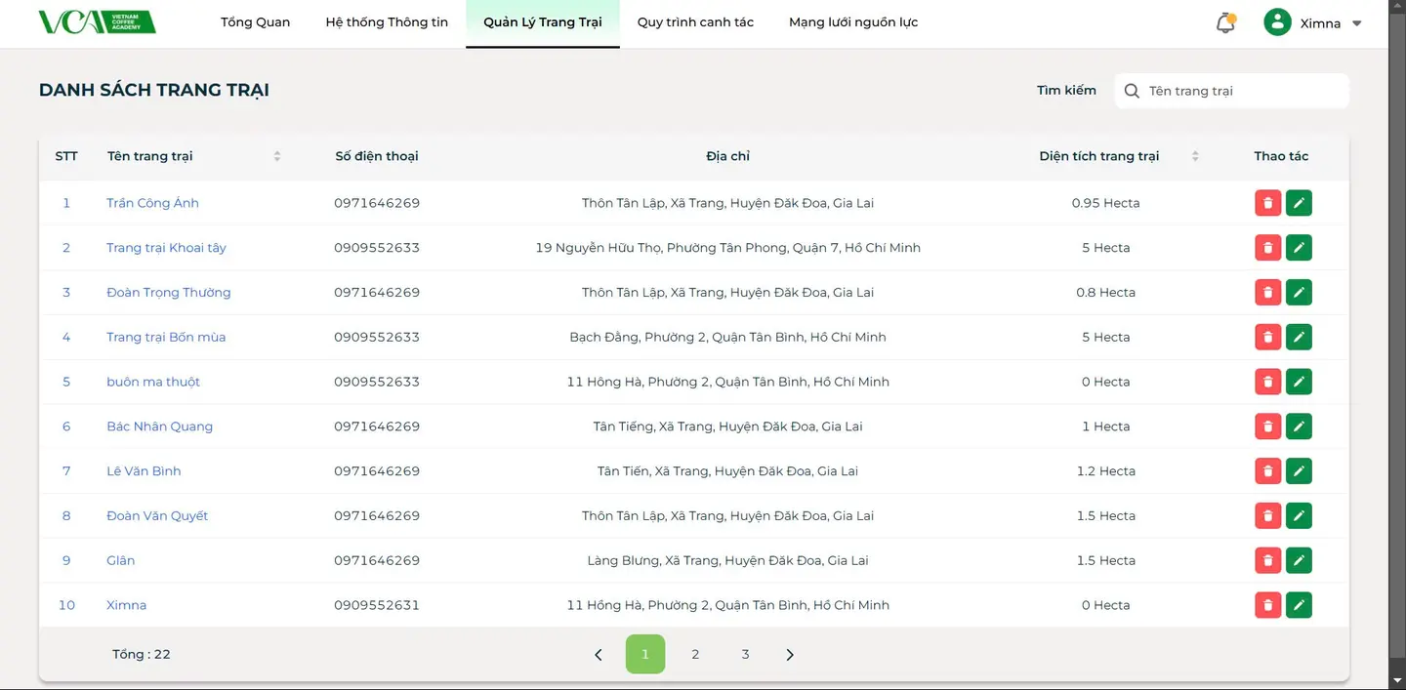Edit the Lê Văn Bình row
This screenshot has height=690, width=1406.
tap(1299, 471)
